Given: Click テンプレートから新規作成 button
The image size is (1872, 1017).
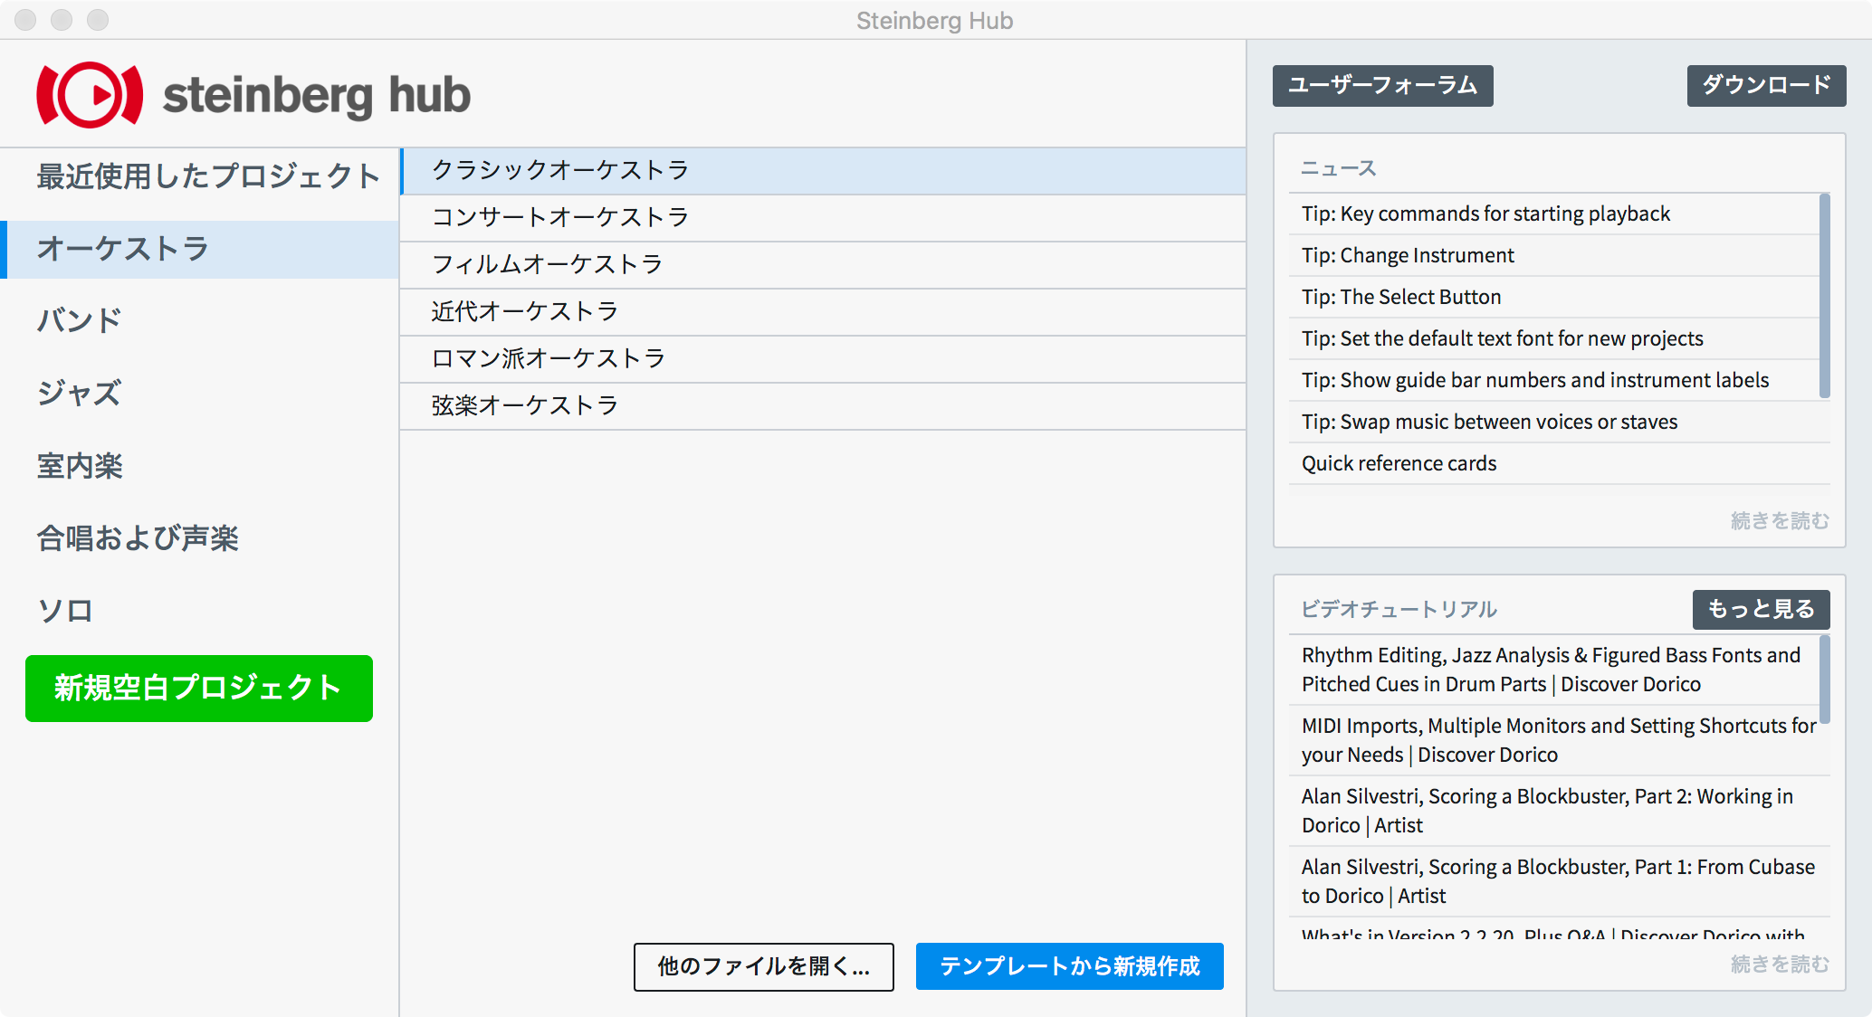Looking at the screenshot, I should (x=1070, y=967).
